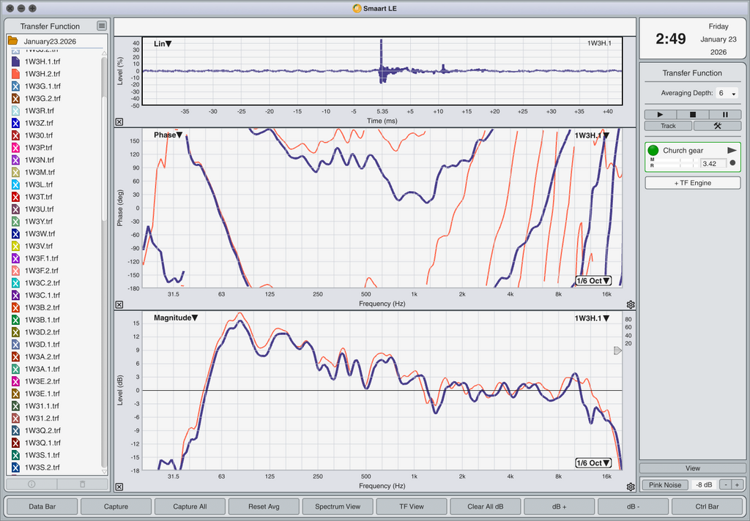Toggle Pink Noise generator on
The width and height of the screenshot is (750, 521).
tap(665, 484)
